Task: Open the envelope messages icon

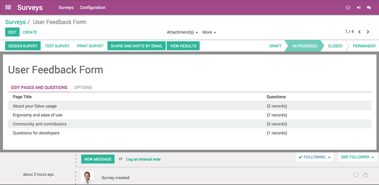Action: pos(348,7)
